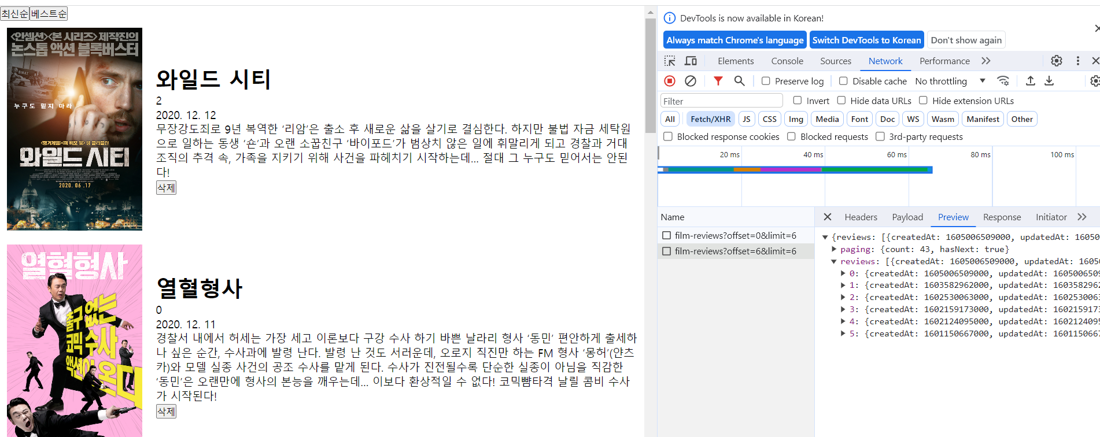The width and height of the screenshot is (1100, 437).
Task: Expand review item 1
Action: click(843, 285)
